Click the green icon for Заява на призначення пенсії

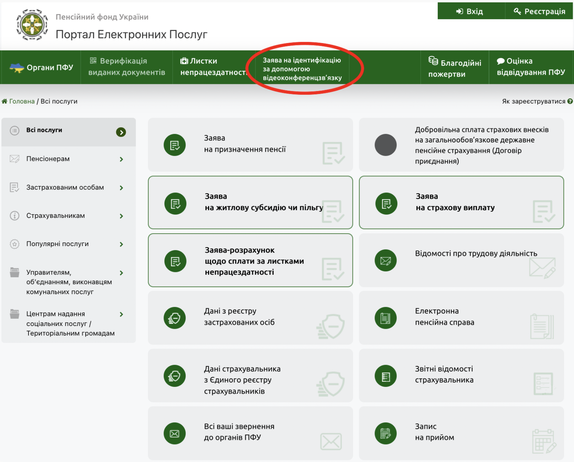coord(175,145)
